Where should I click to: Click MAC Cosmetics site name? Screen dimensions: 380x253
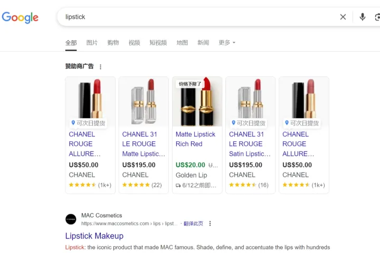point(101,216)
